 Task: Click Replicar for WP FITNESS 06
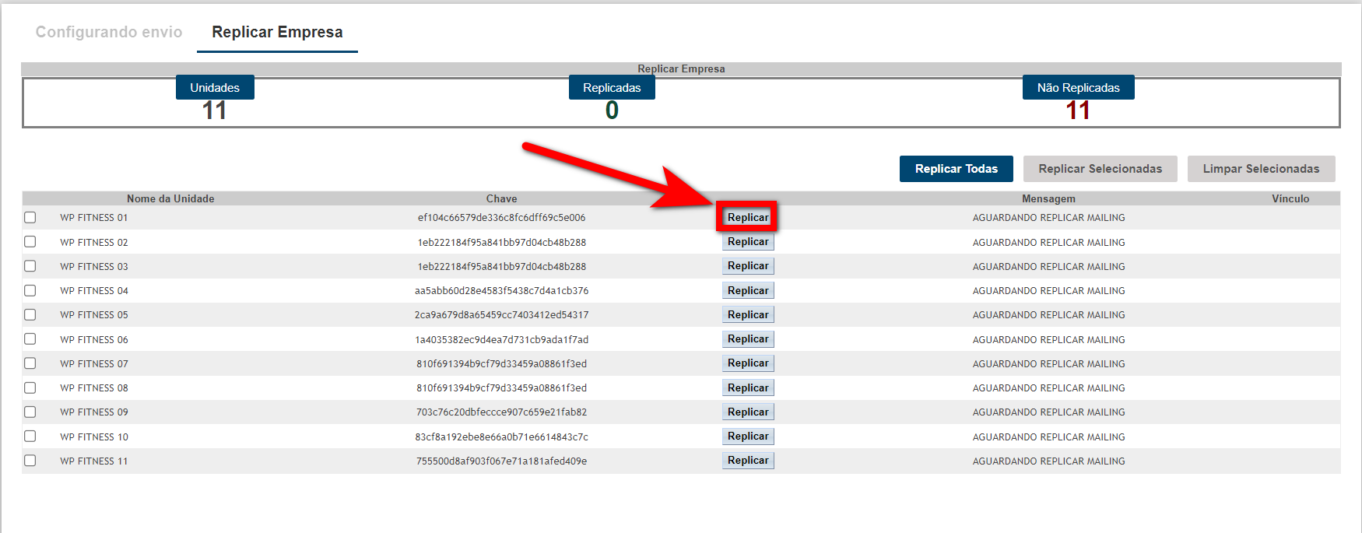coord(747,339)
